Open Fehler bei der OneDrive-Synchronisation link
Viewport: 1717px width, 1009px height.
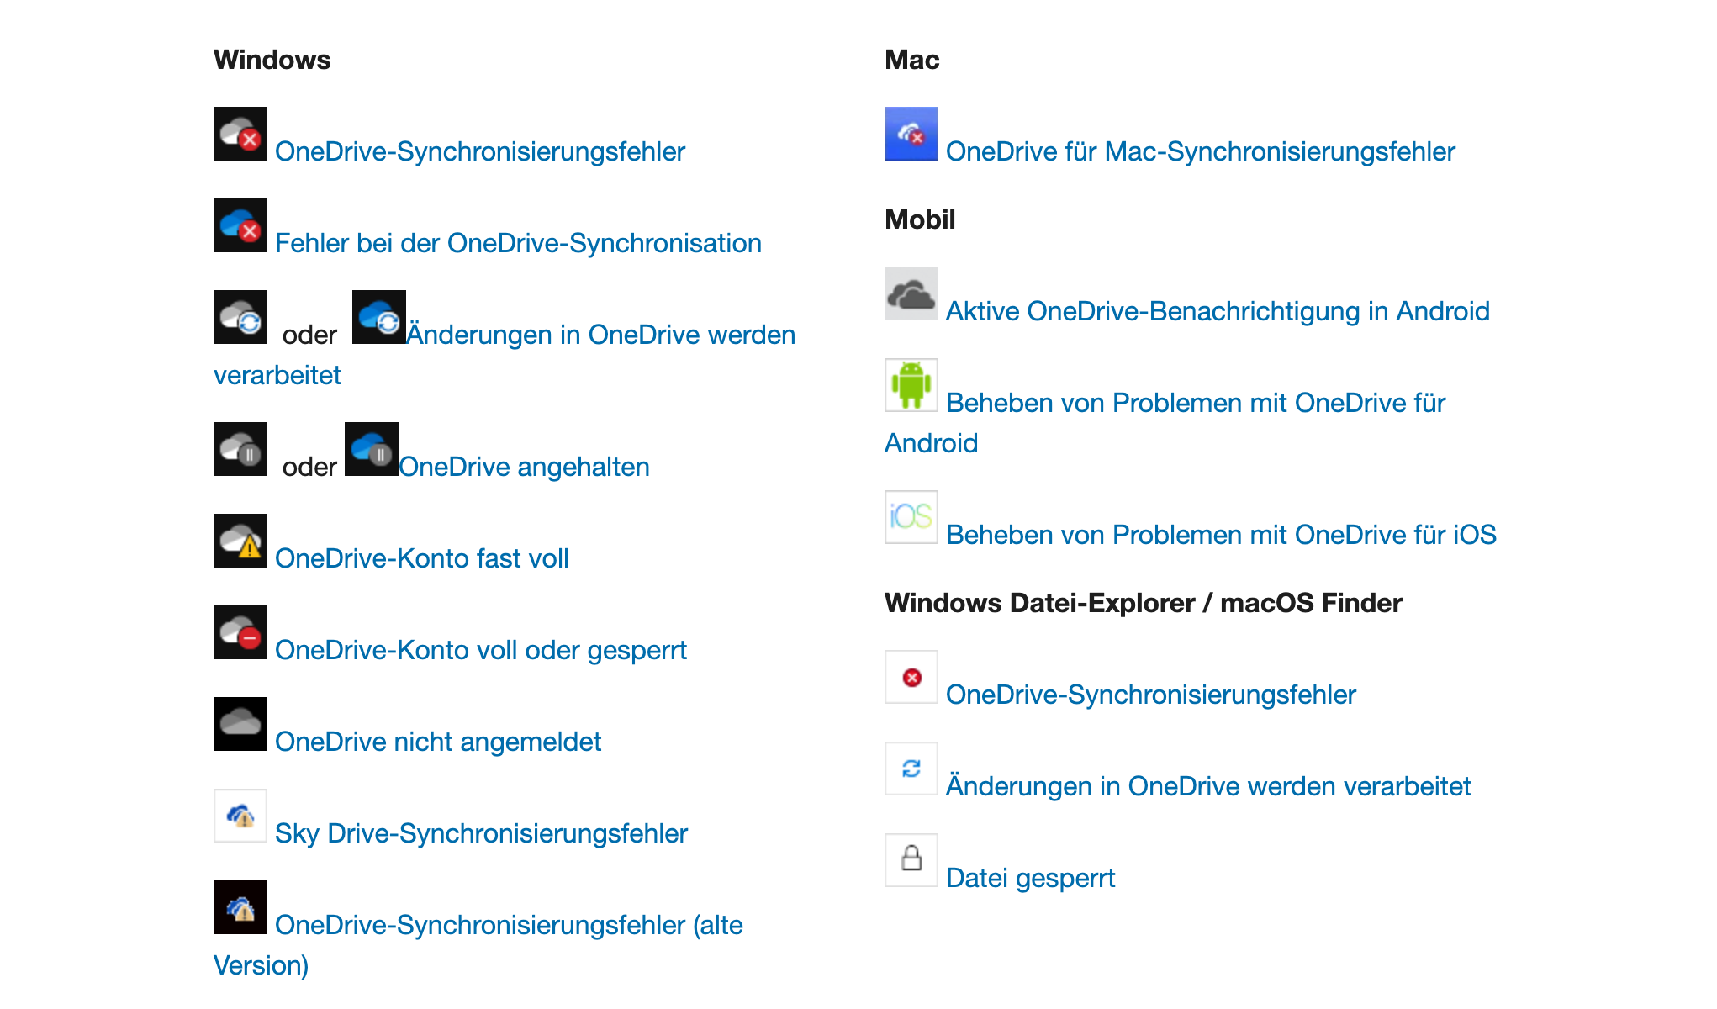tap(518, 243)
